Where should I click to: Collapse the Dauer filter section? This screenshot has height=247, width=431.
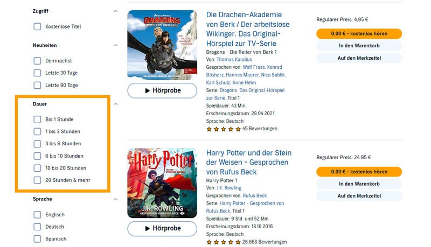coord(115,104)
